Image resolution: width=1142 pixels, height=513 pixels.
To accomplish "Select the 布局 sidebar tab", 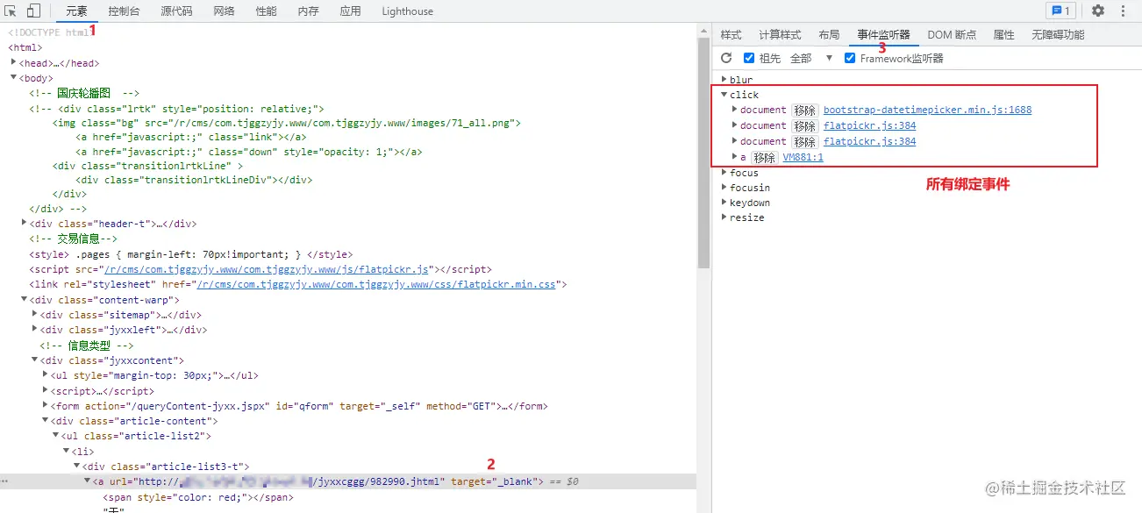I will 829,35.
